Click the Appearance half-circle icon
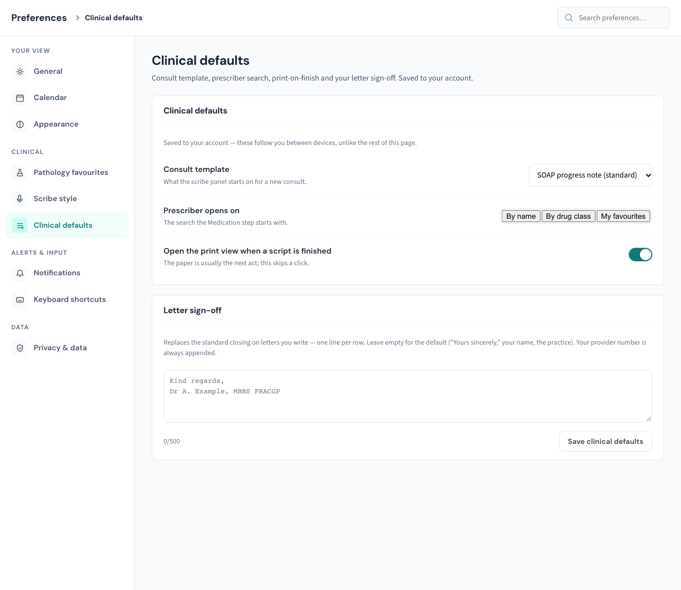The image size is (681, 590). (x=20, y=124)
